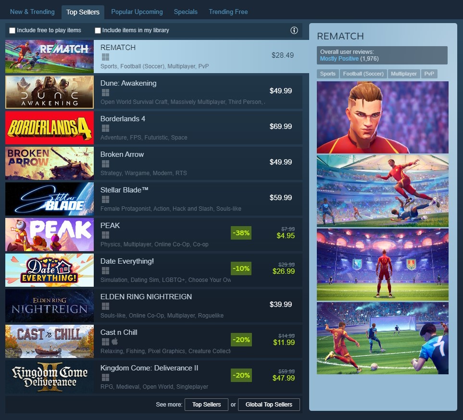View REMATCH penalty kick screenshot preview
The height and width of the screenshot is (420, 463).
tap(382, 338)
